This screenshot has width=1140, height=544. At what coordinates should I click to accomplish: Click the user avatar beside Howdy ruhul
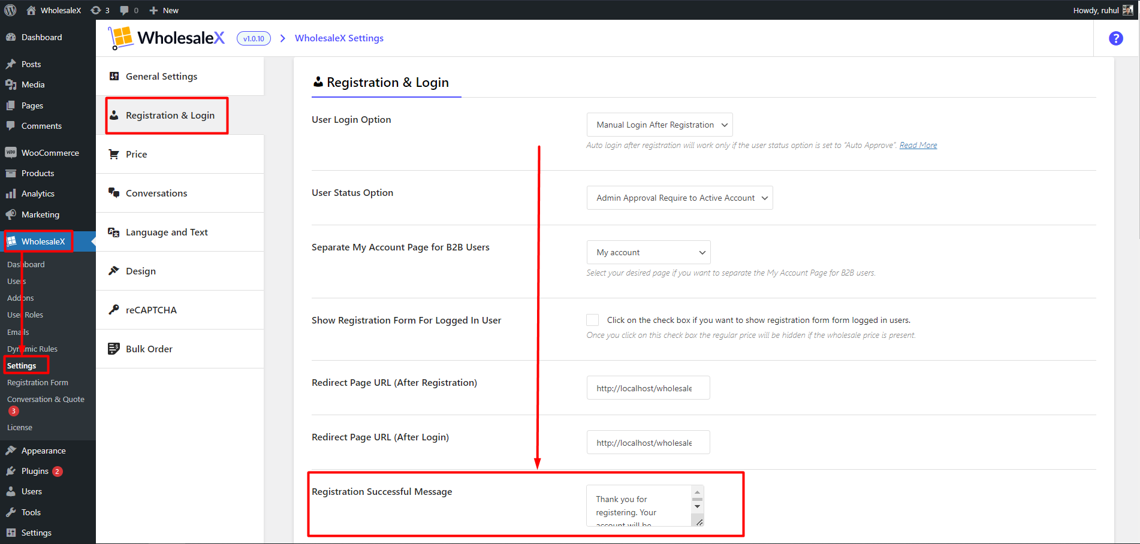tap(1127, 10)
